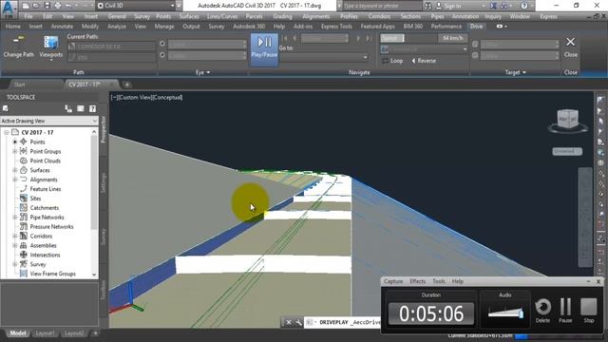Click the Intersections tree icon
Image resolution: width=608 pixels, height=342 pixels.
point(24,255)
